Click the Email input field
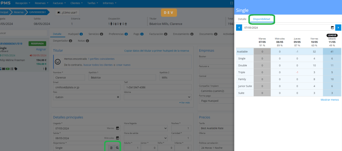 (87, 87)
